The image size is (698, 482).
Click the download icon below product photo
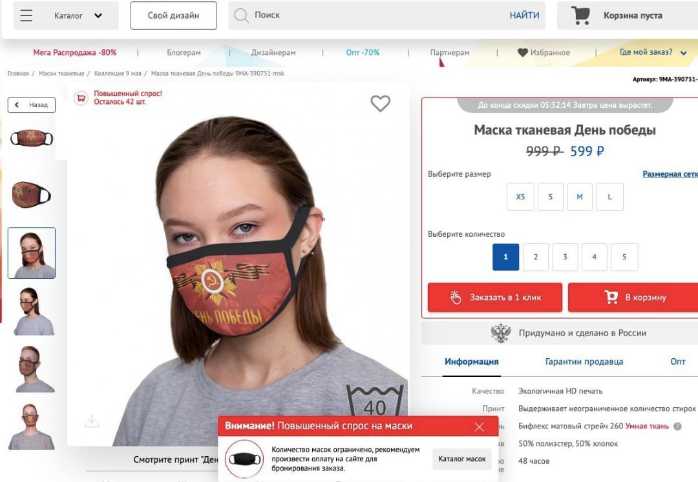pyautogui.click(x=92, y=420)
